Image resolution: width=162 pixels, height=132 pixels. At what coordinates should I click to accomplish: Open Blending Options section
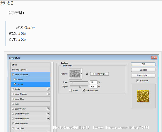coord(30,70)
